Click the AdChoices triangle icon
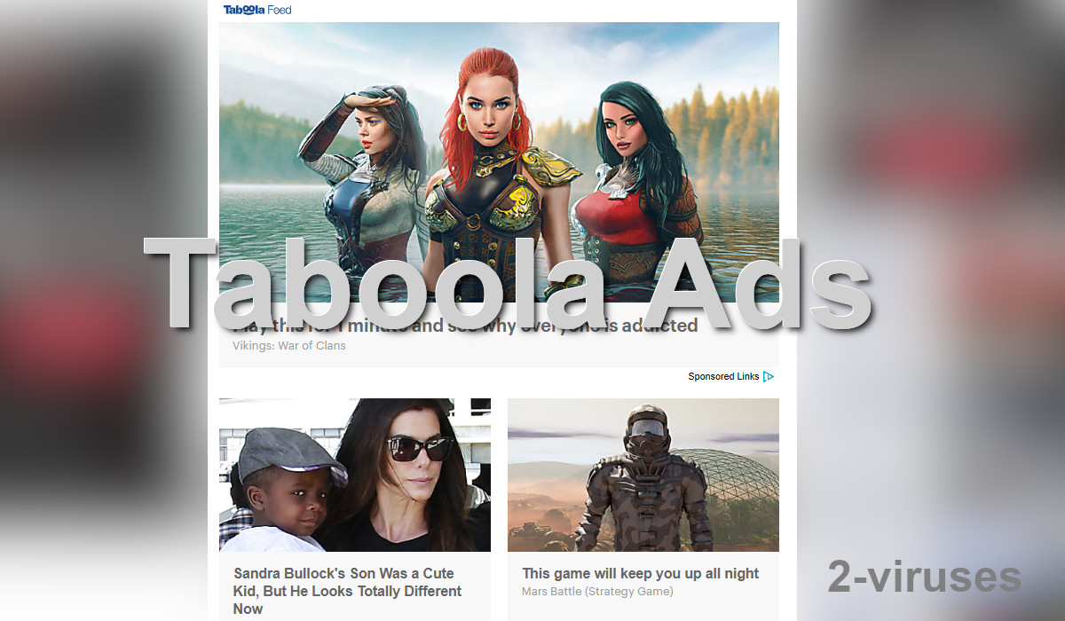 coord(769,376)
